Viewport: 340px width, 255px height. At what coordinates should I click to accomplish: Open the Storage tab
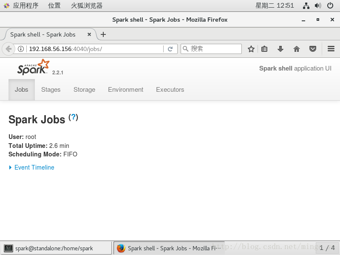point(84,90)
